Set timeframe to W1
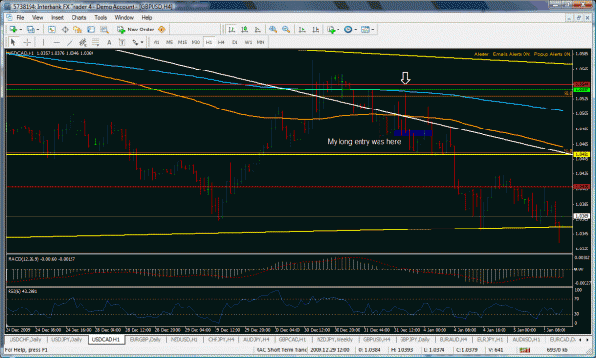 click(248, 42)
